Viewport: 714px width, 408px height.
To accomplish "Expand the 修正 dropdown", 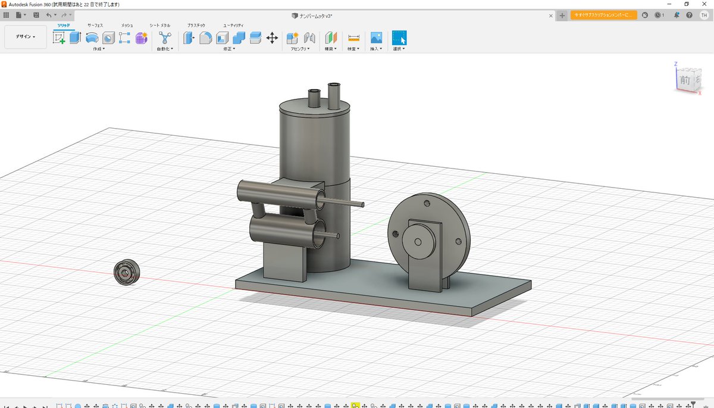I will (230, 49).
